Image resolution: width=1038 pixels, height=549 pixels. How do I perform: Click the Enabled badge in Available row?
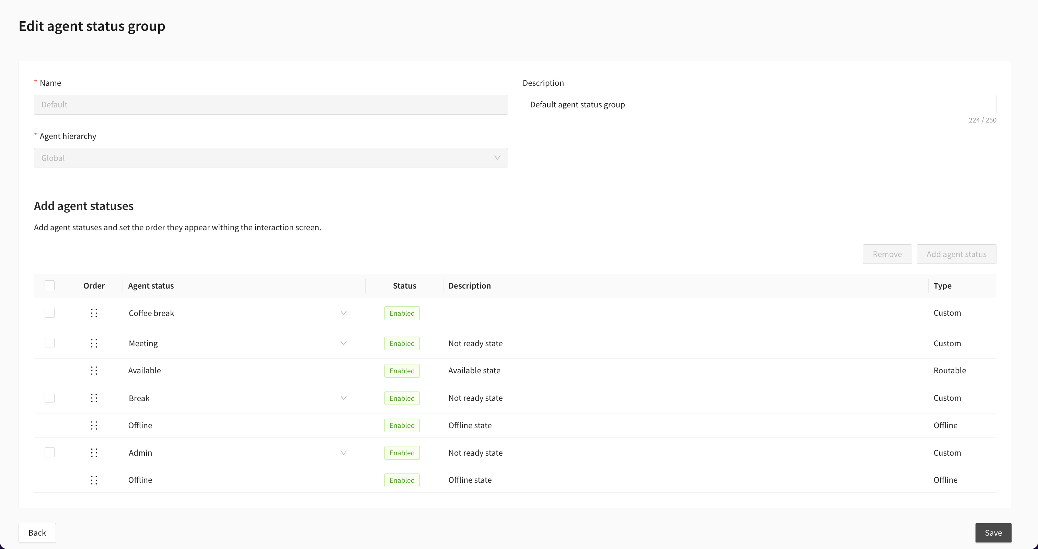pos(402,371)
